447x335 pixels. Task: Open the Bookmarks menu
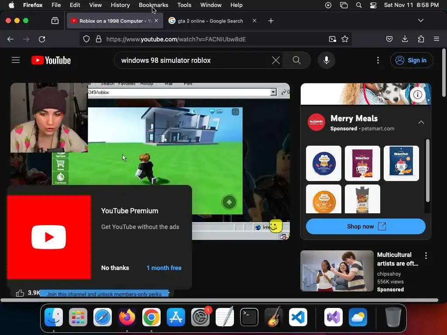[153, 5]
